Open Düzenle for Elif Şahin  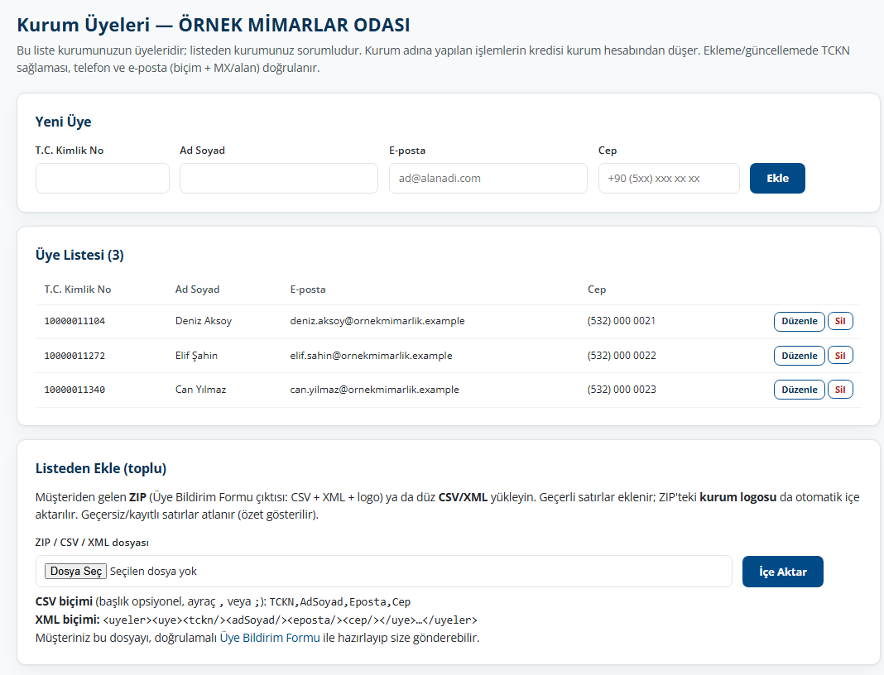point(799,356)
